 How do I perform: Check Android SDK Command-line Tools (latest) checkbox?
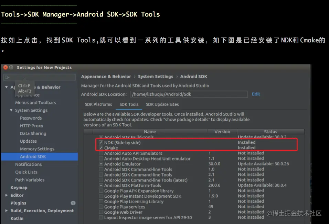coord(101,180)
